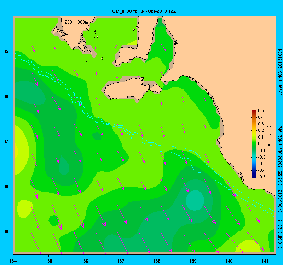Click the height anomaly color bar
This screenshot has width=283, height=265.
254,144
